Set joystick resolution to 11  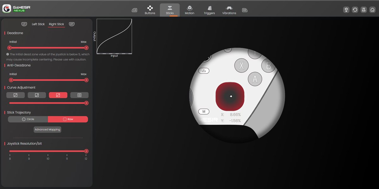pyautogui.click(x=67, y=159)
